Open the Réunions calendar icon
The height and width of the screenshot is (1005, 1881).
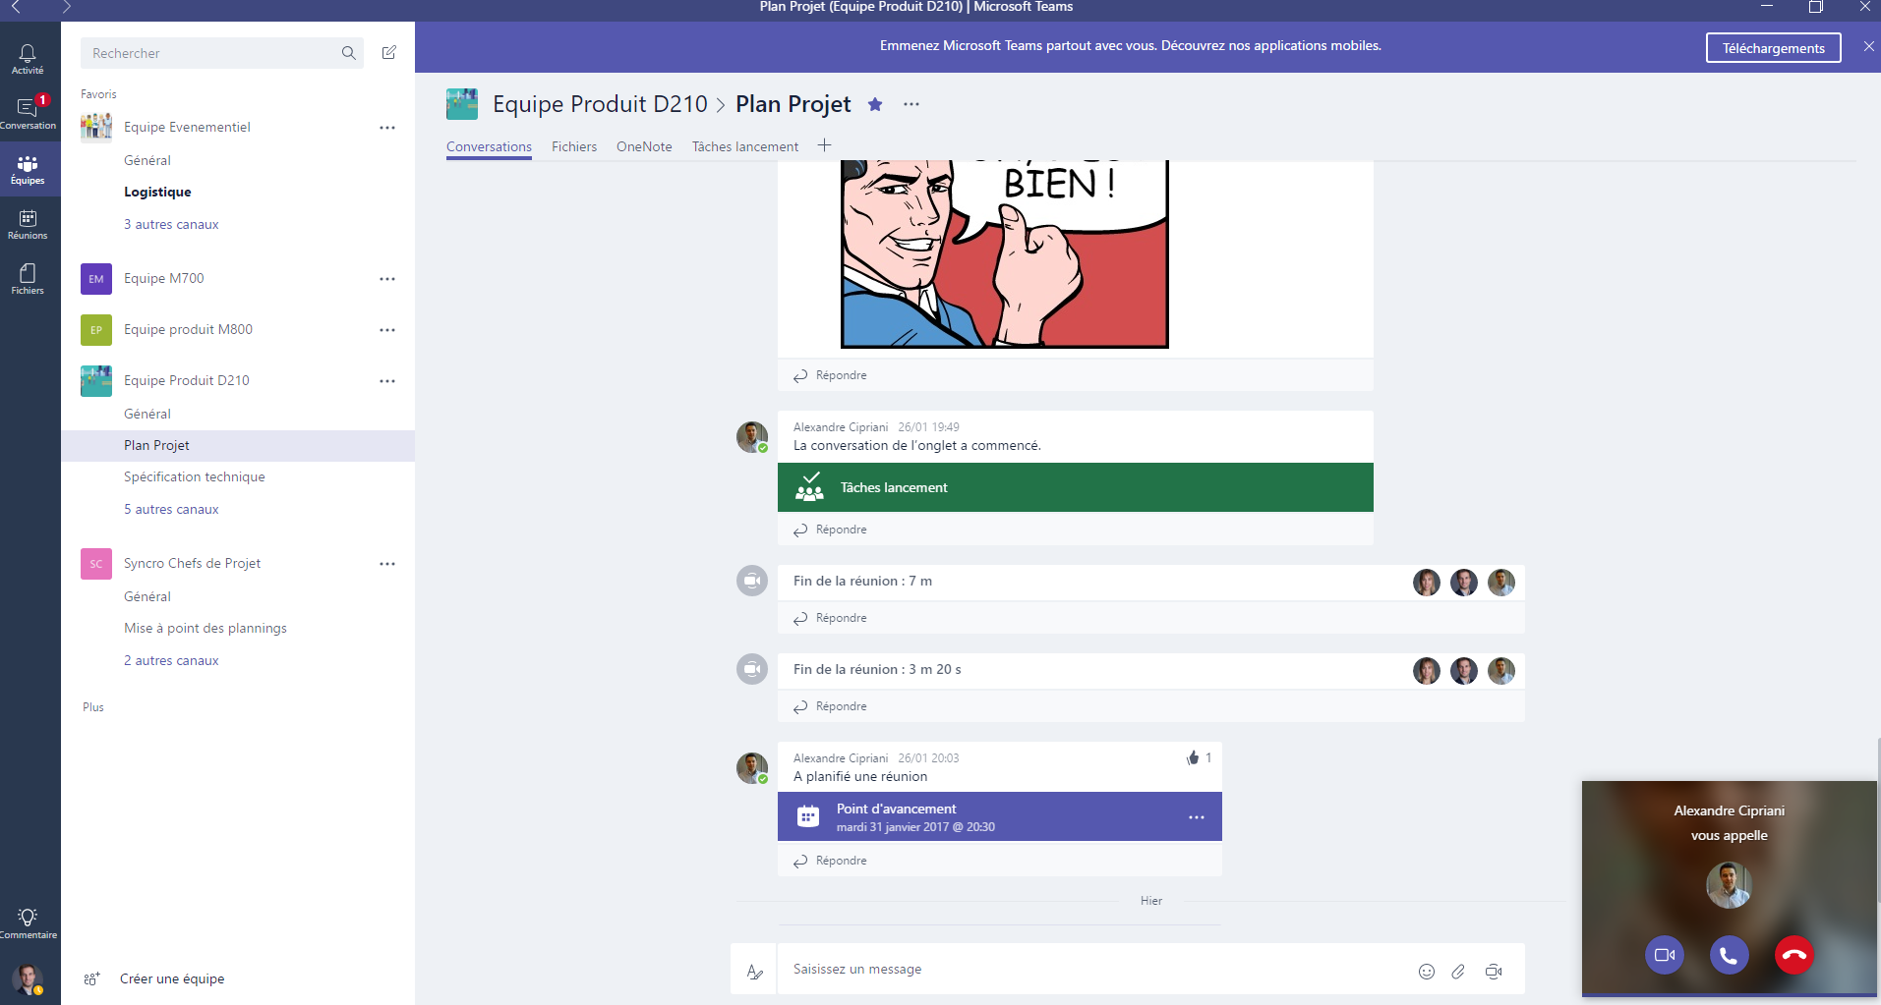(28, 224)
